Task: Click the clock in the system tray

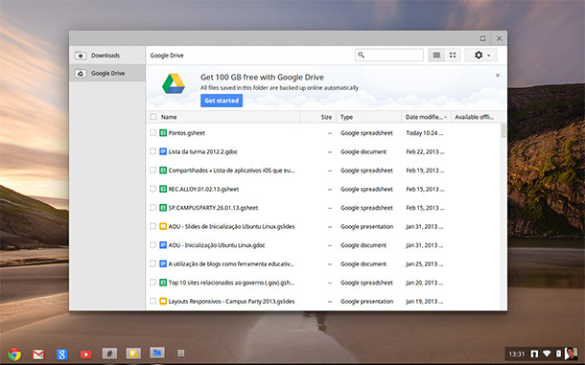Action: (x=516, y=354)
